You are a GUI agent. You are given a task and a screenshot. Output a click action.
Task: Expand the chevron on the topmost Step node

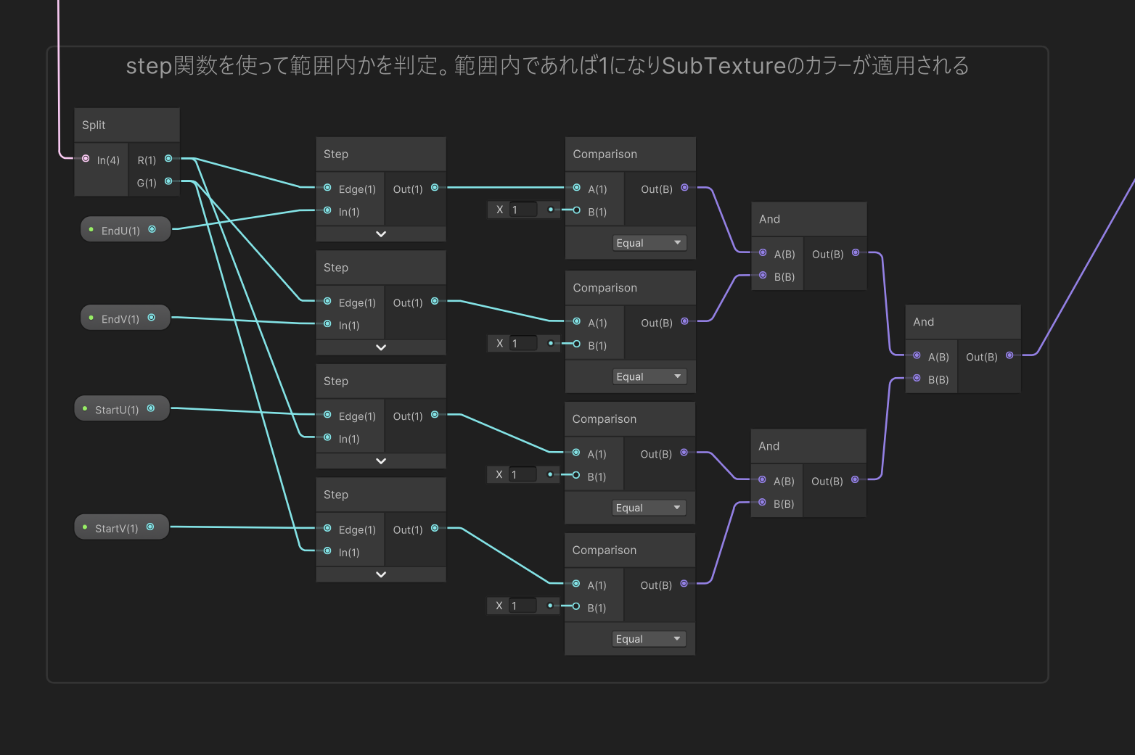[x=380, y=233]
